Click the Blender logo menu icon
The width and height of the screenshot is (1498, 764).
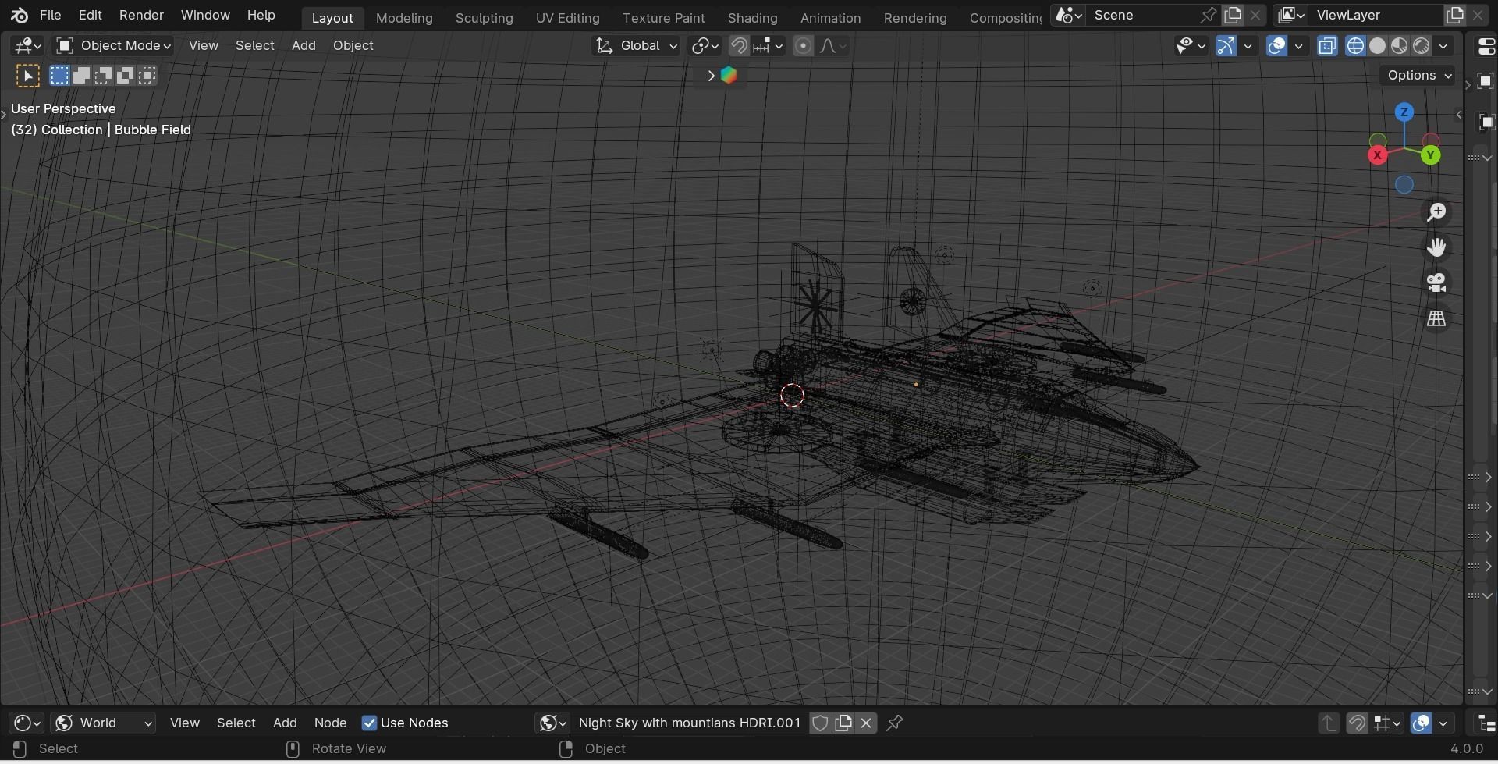click(x=20, y=15)
